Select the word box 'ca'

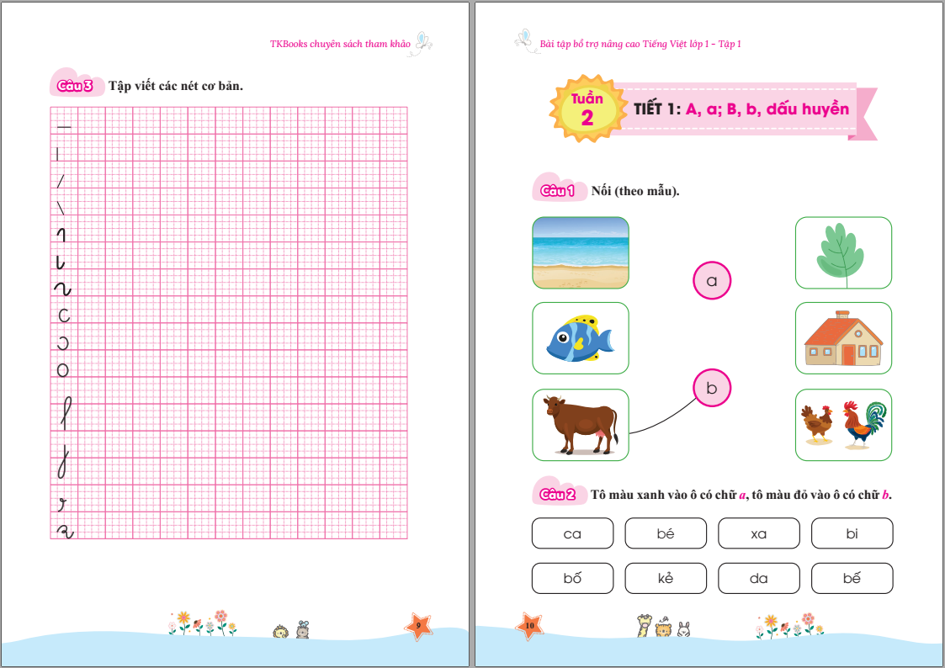tap(572, 533)
